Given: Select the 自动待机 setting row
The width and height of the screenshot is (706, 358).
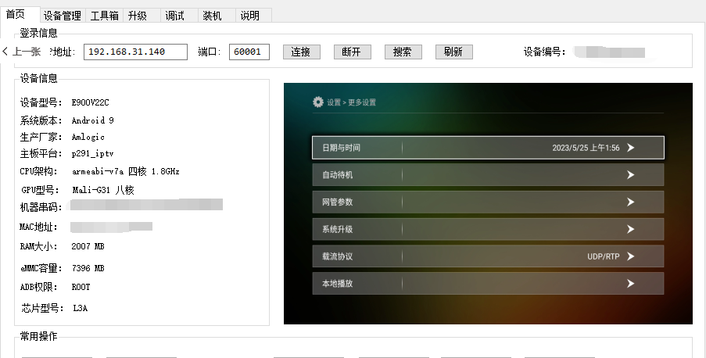Looking at the screenshot, I should coord(488,175).
